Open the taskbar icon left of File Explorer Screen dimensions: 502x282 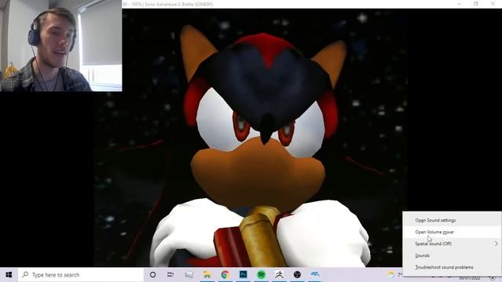click(189, 275)
